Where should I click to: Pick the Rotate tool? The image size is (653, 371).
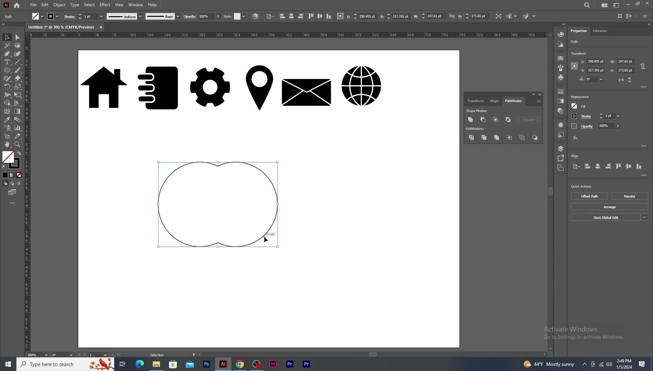coord(7,87)
